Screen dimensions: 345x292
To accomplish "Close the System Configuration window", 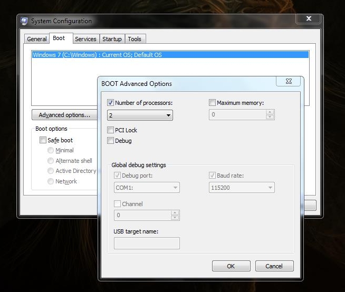I will pos(309,18).
